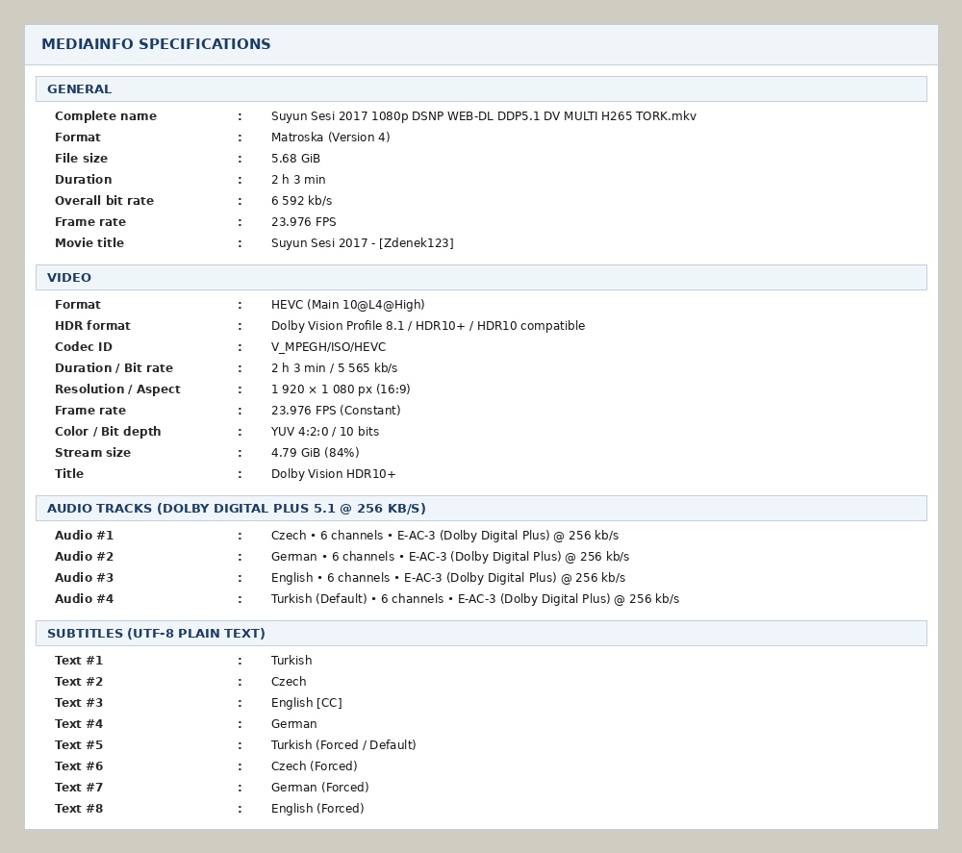Screen dimensions: 962x853
Task: Select the movie title with Zdenek123
Action: click(x=362, y=243)
